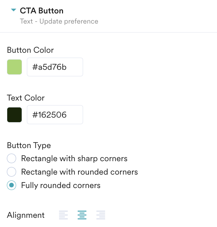Image resolution: width=217 pixels, height=227 pixels.
Task: Click the Button Color heading
Action: tap(30, 50)
